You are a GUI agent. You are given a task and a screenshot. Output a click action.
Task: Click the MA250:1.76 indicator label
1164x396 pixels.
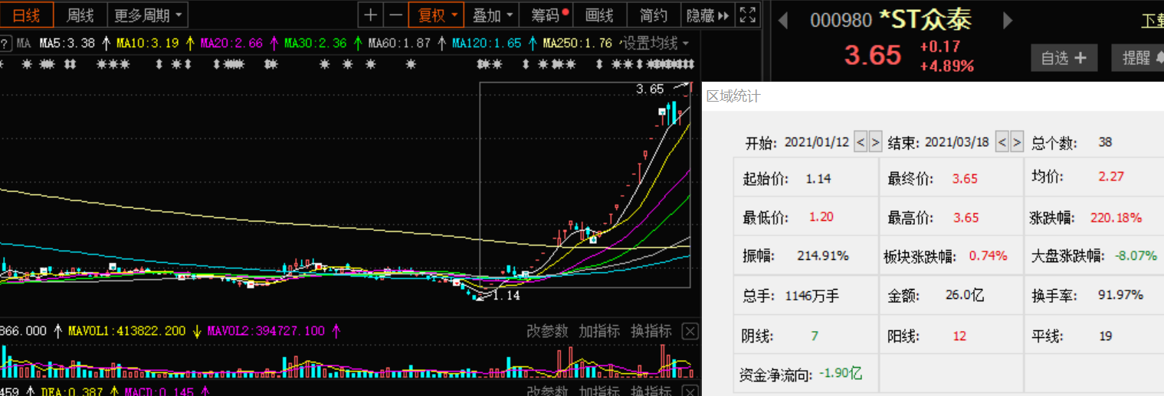tap(577, 44)
